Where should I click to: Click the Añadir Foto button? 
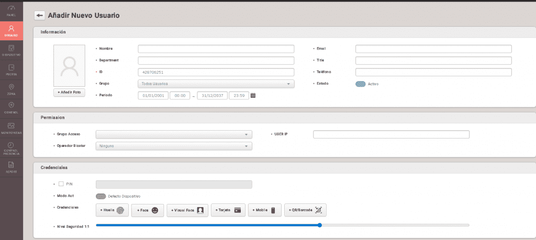click(69, 92)
